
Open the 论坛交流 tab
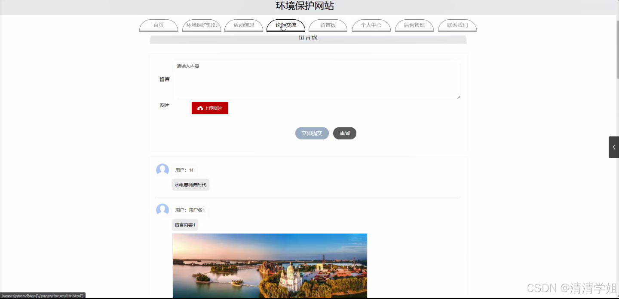click(286, 25)
